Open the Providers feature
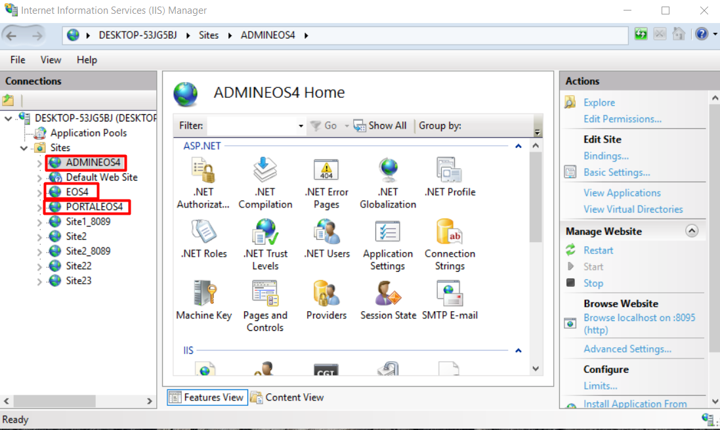The height and width of the screenshot is (430, 720). (x=326, y=301)
